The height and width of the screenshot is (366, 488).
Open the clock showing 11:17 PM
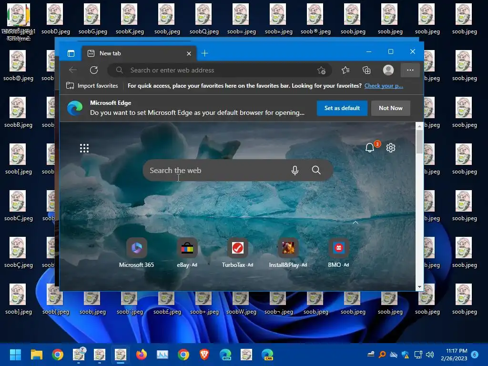pyautogui.click(x=454, y=355)
